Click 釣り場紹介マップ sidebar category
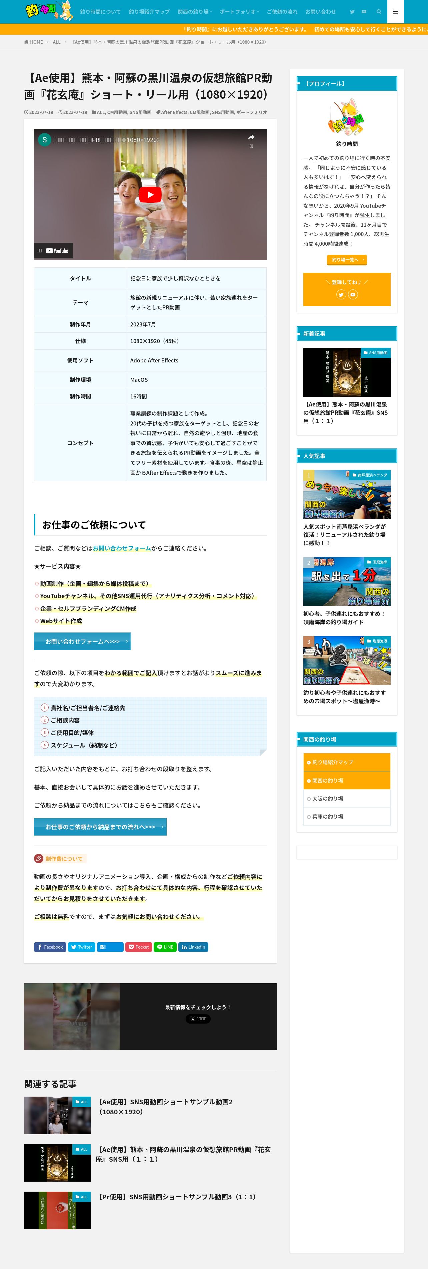This screenshot has height=1269, width=428. click(x=347, y=762)
